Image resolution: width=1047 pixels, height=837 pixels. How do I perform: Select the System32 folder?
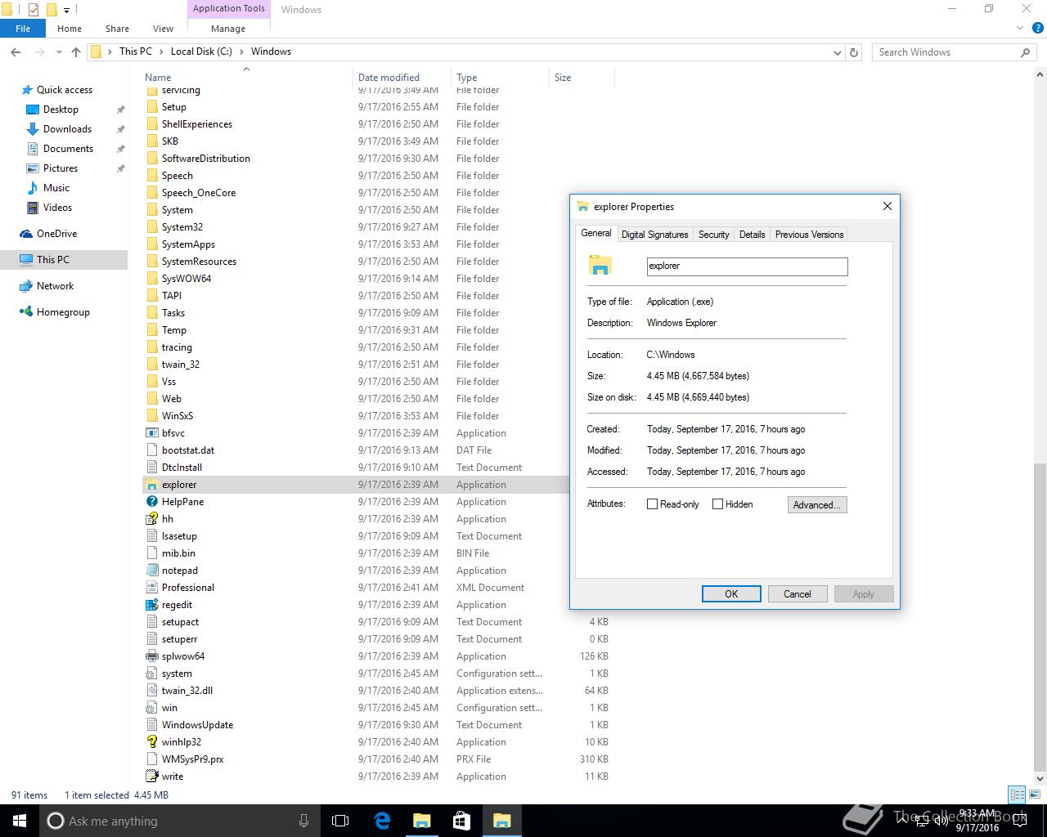(x=182, y=227)
